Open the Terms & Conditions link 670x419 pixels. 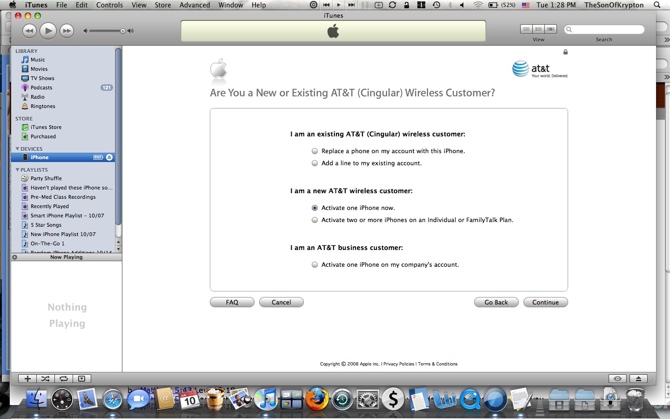point(438,364)
